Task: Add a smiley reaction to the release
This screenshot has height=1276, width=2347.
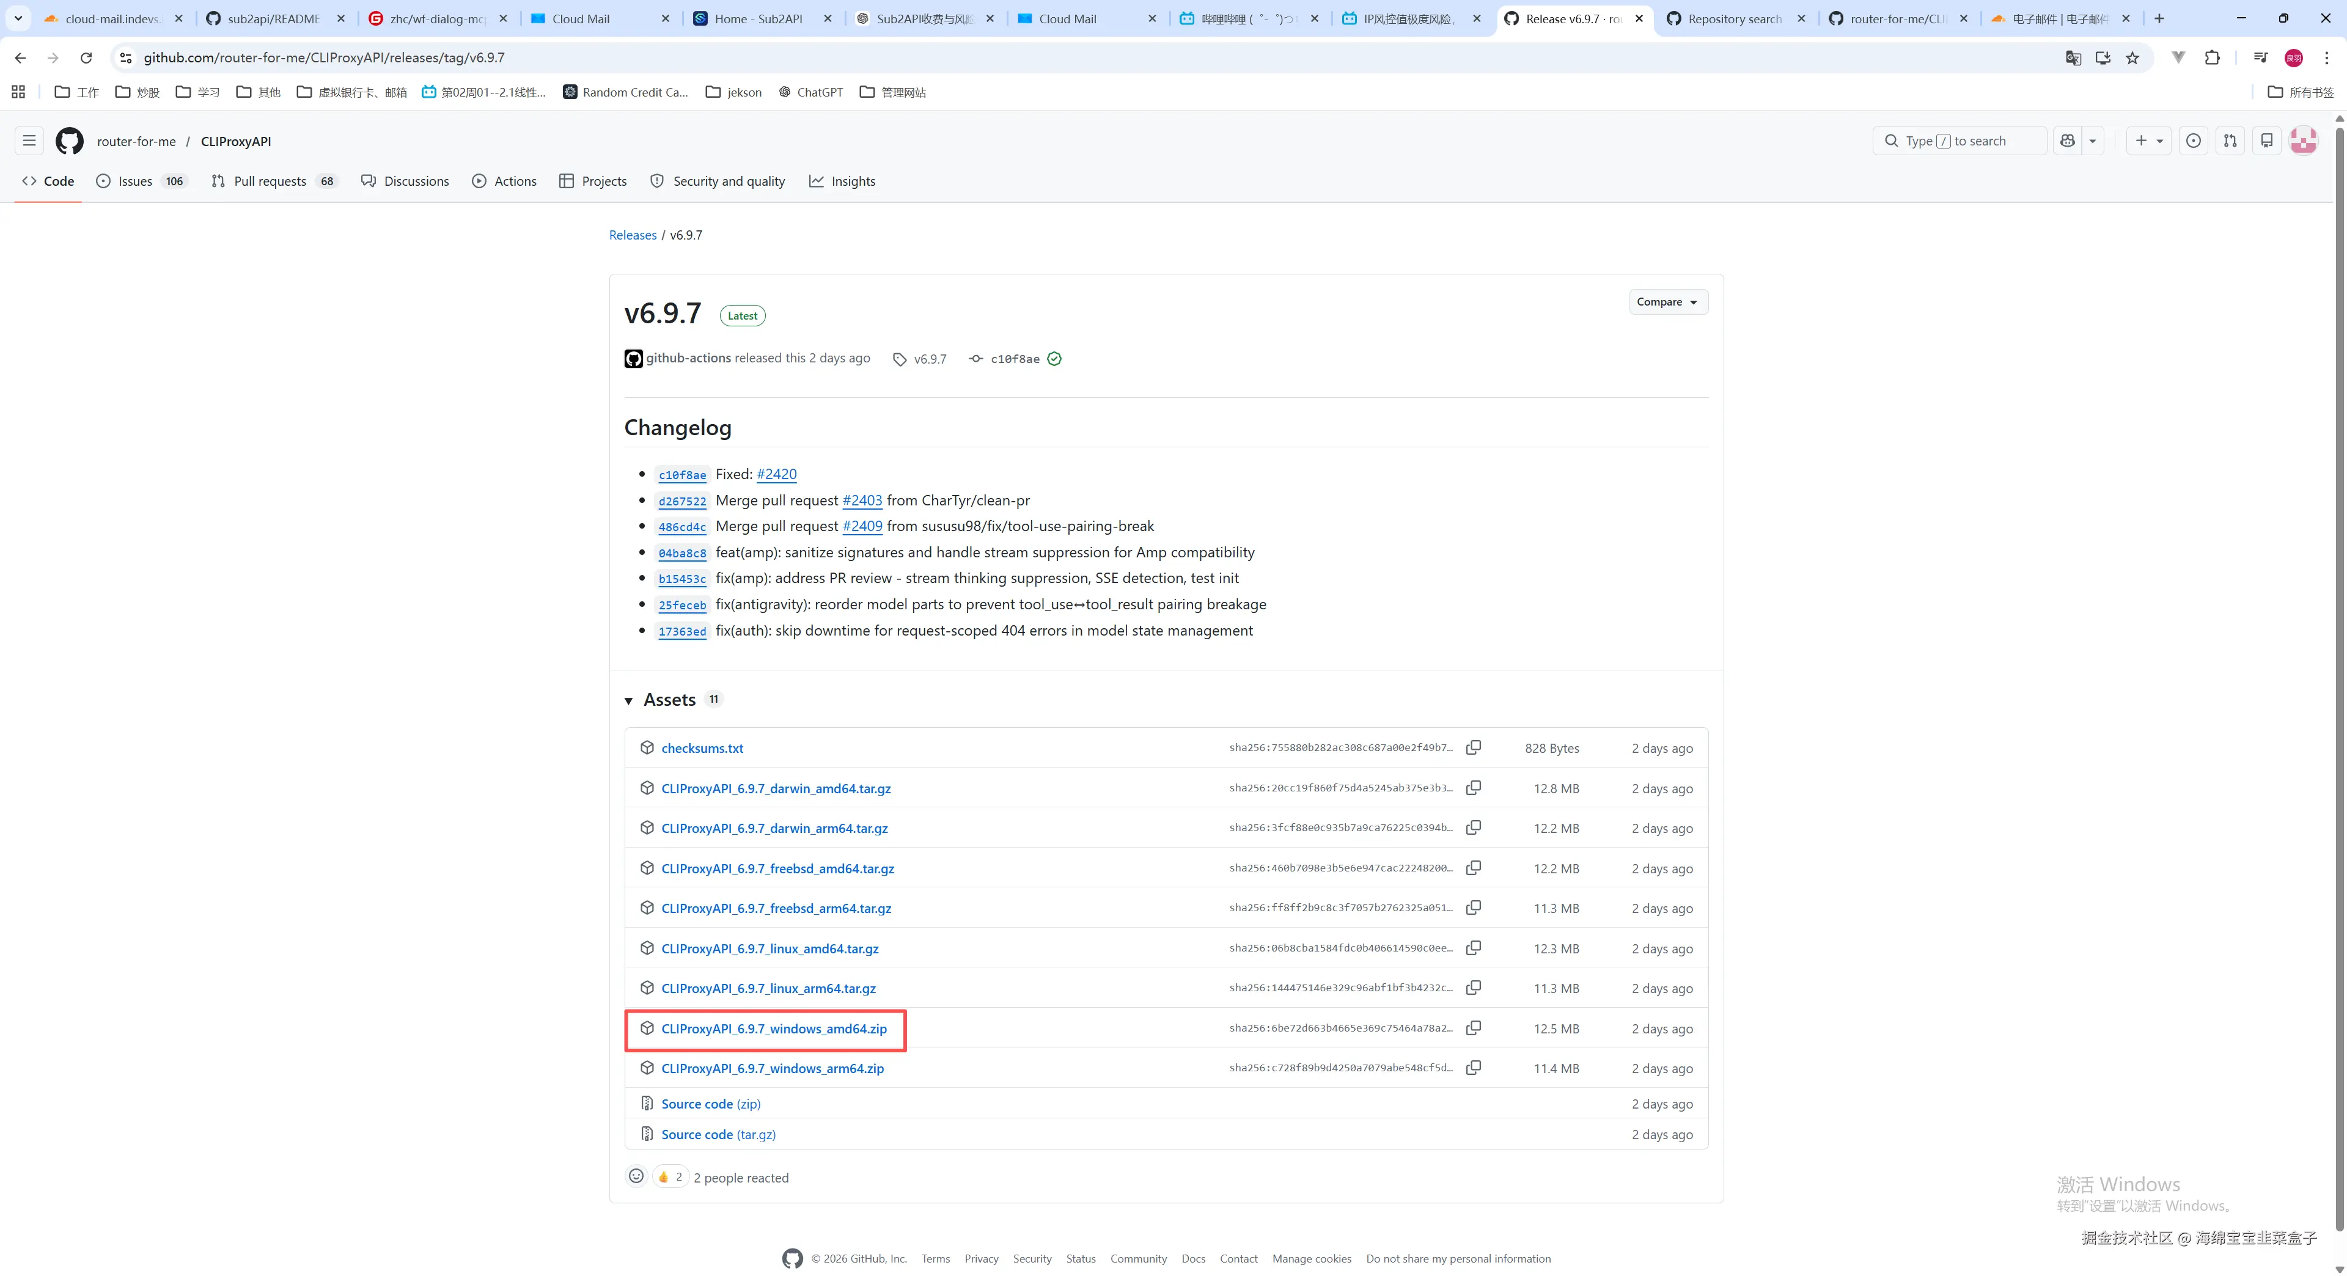Action: [636, 1177]
